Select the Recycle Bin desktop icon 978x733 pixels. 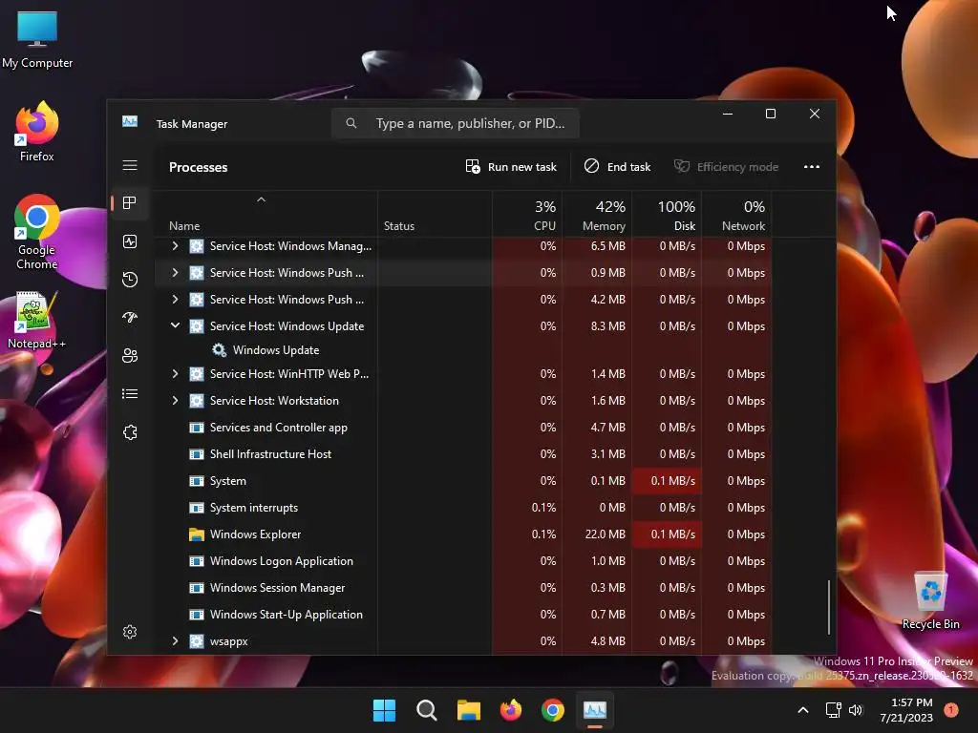coord(930,599)
